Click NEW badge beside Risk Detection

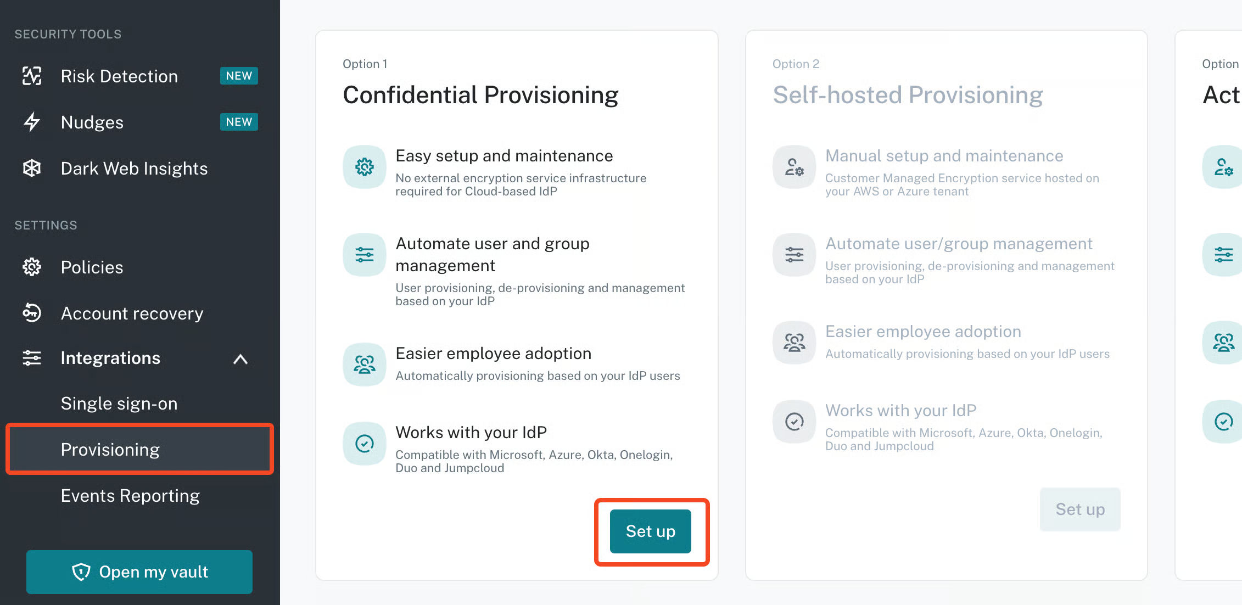(x=239, y=76)
